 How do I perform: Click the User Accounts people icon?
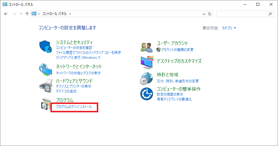[146, 47]
